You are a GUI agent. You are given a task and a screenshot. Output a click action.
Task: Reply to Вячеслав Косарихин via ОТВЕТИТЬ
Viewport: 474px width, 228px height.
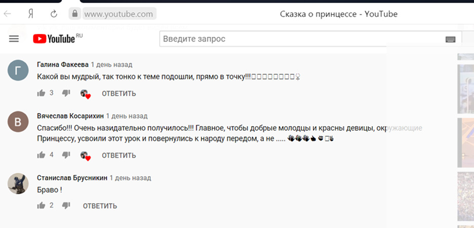(x=119, y=156)
